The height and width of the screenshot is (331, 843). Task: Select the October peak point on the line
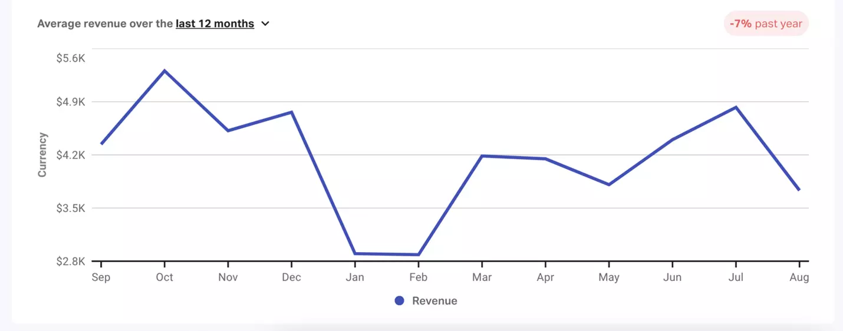(x=164, y=71)
